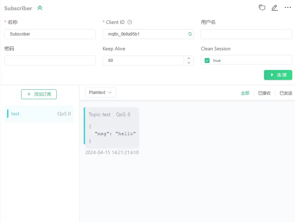Screen dimensions: 295x222
Task: Switch to 已接收 received messages tab
Action: click(x=264, y=93)
